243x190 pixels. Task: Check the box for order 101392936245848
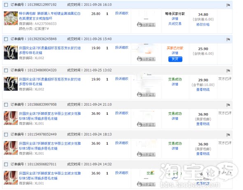click(x=6, y=39)
